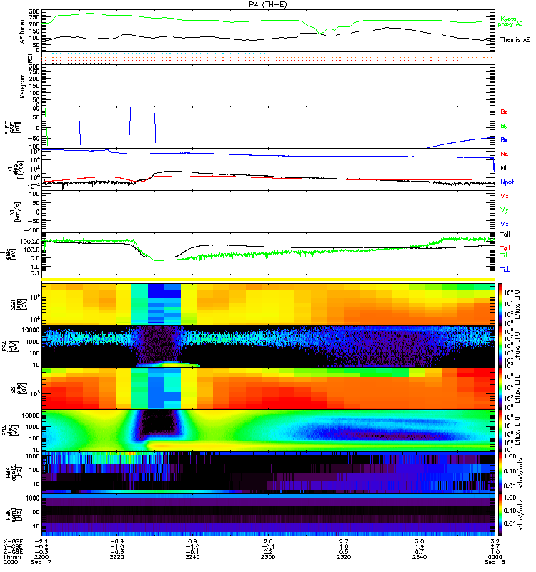
Task: Click the dip in Kyoto proxy AE curve
Action: click(x=319, y=33)
